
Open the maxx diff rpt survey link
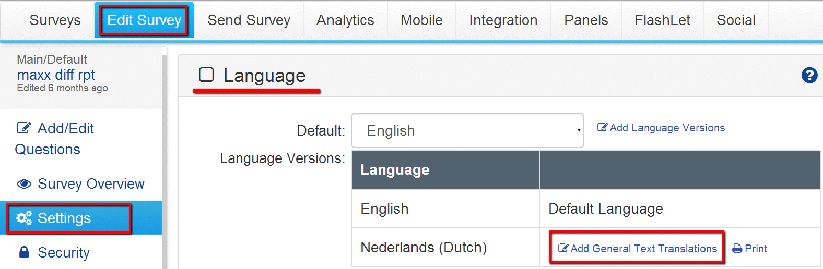tap(56, 75)
